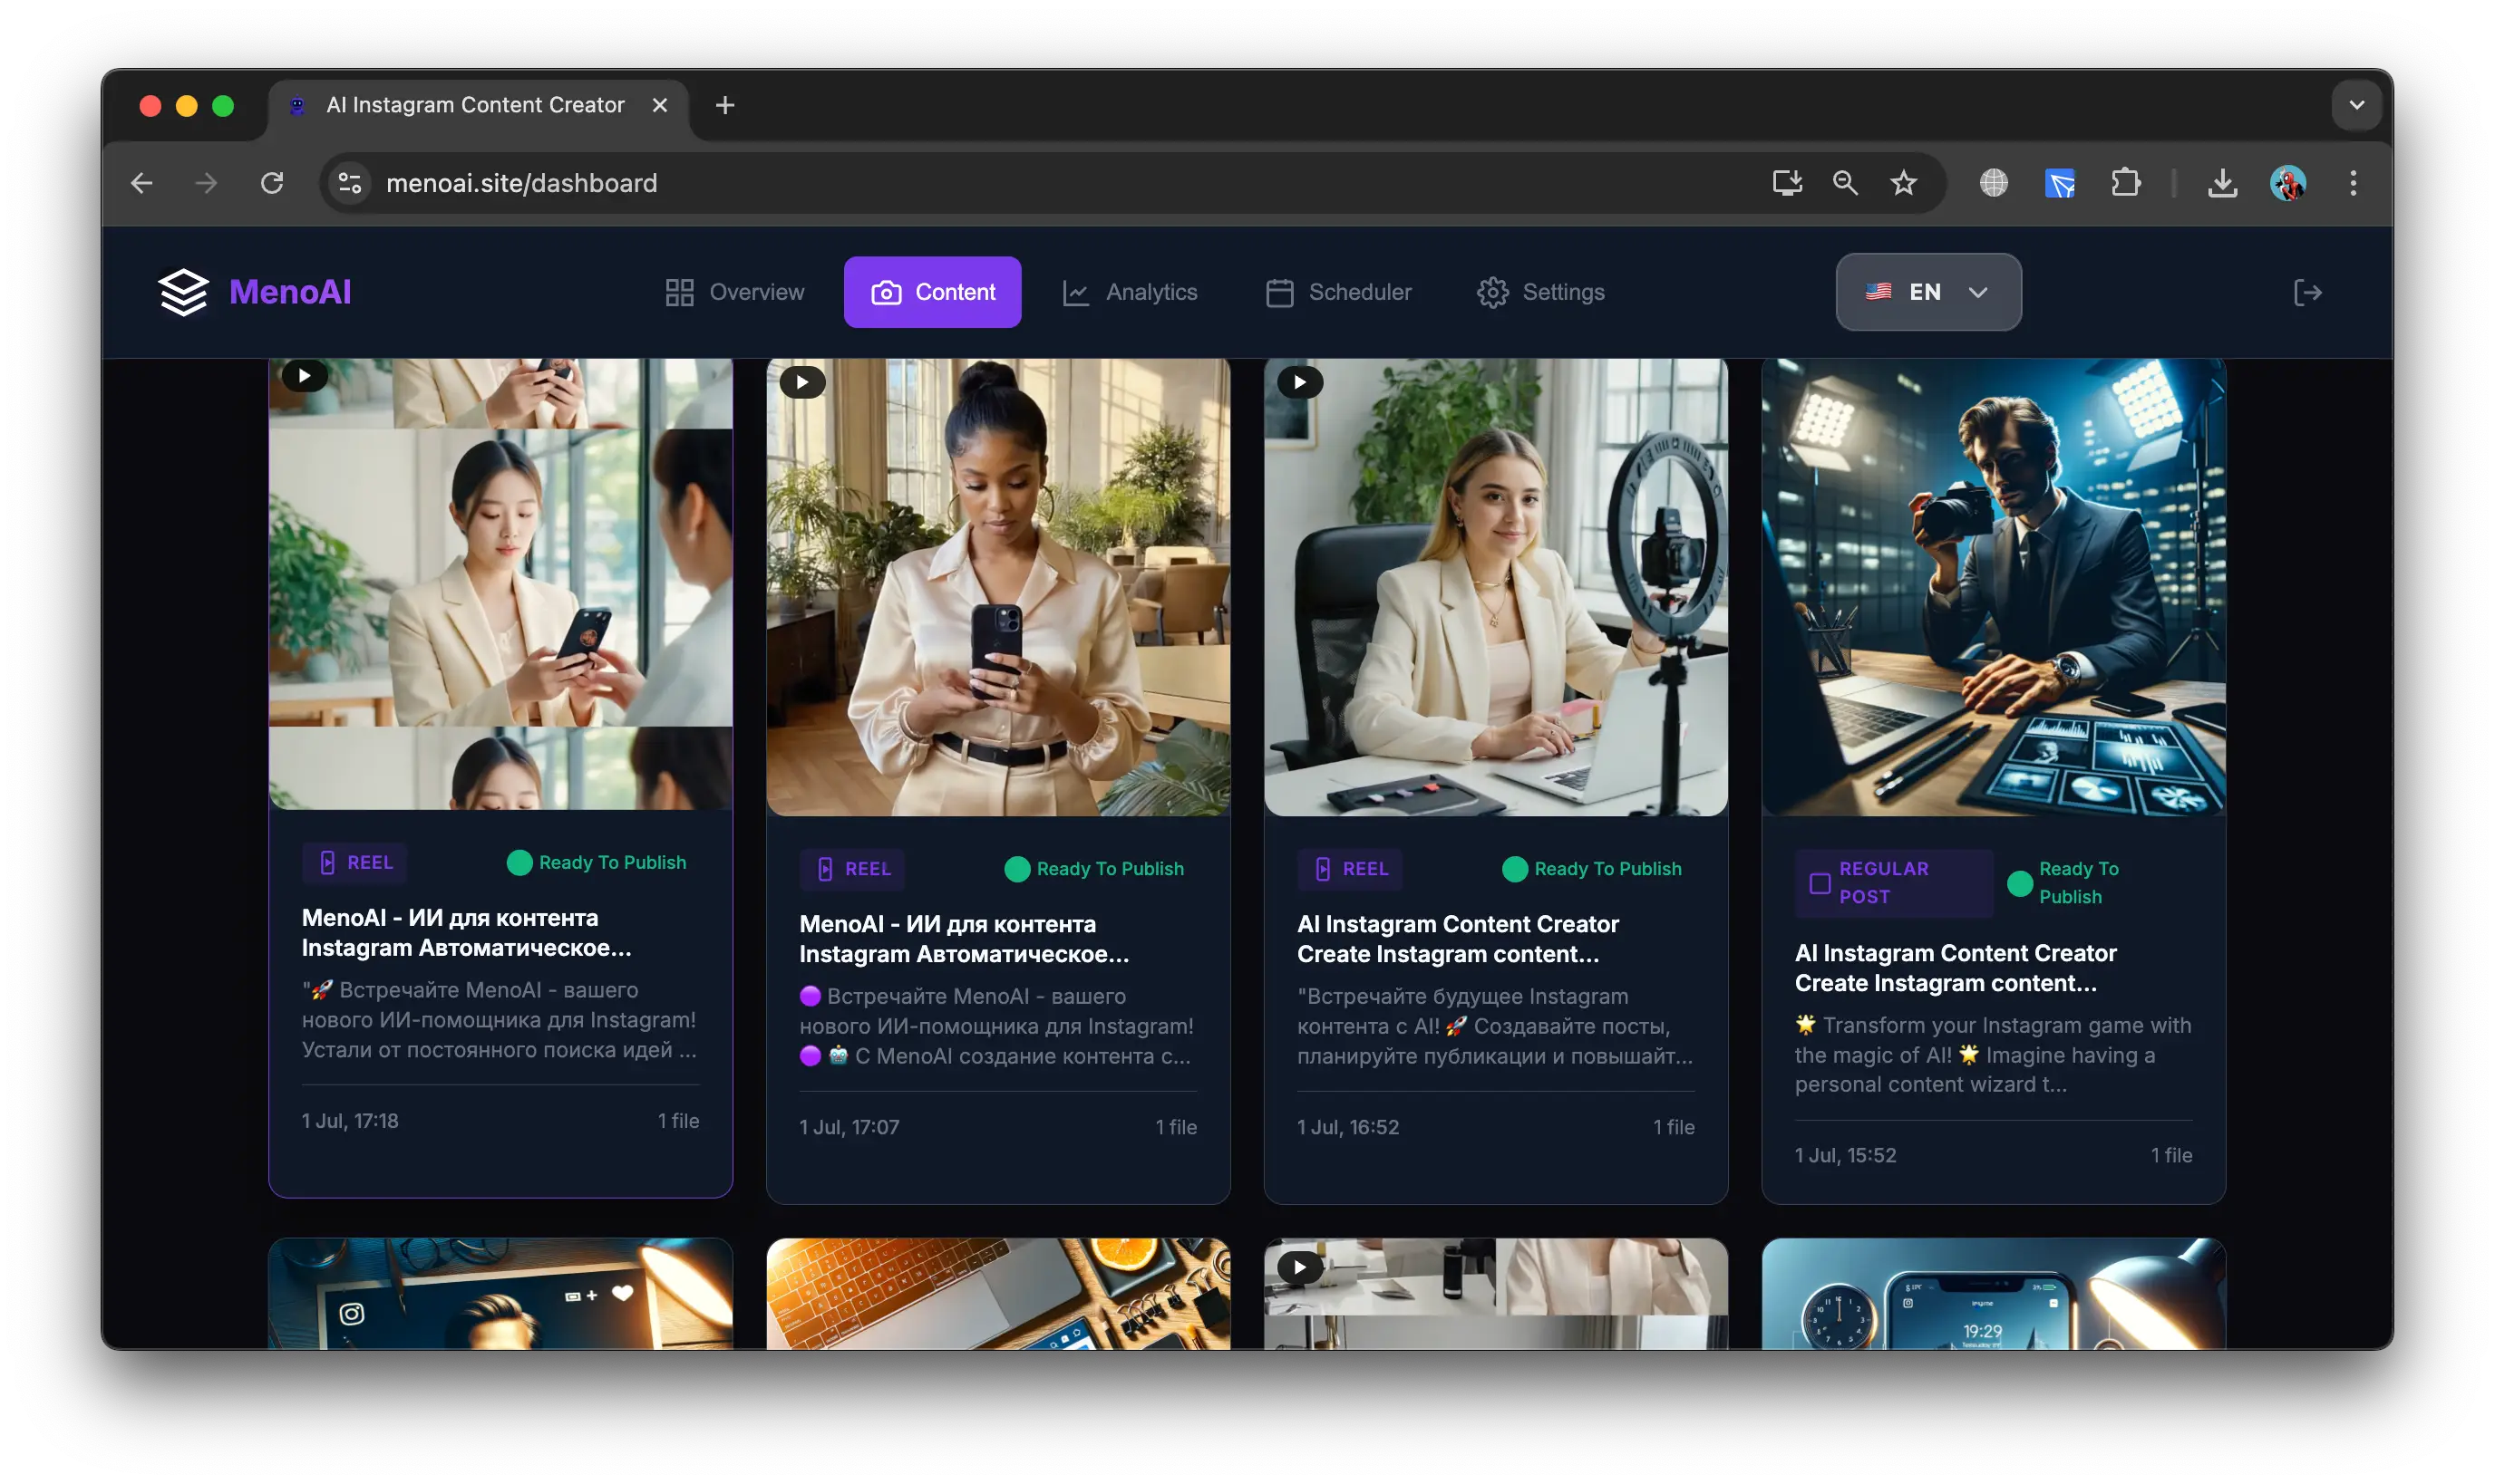Click REEL badge on the 17:07 card
Viewport: 2495px width, 1484px height.
click(852, 869)
